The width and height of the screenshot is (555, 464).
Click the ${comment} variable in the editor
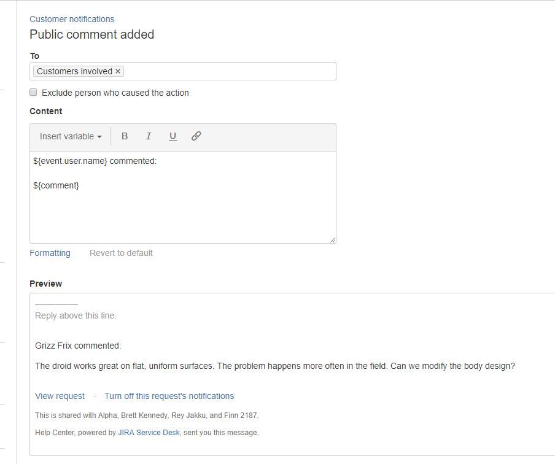coord(56,185)
